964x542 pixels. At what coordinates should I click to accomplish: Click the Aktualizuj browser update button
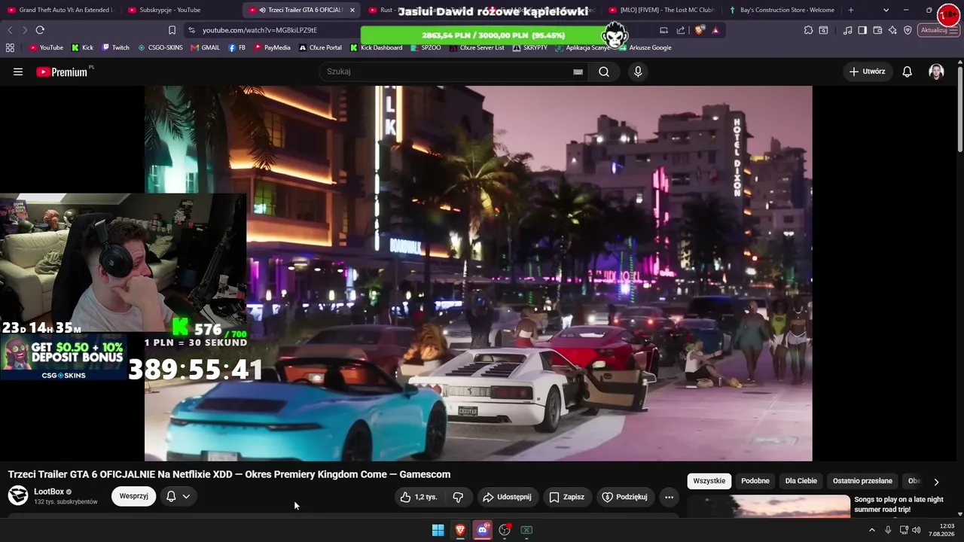938,30
